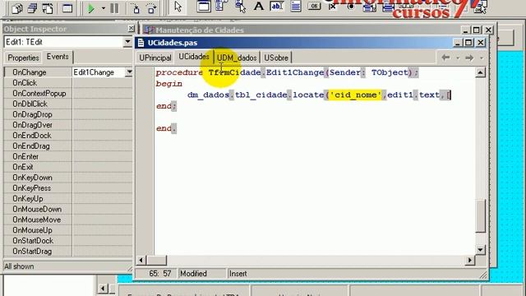Click the code editor vertical scrollbar thumb

pos(480,215)
